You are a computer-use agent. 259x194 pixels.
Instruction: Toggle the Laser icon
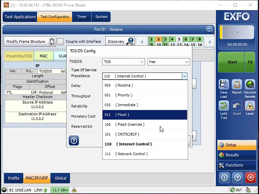pyautogui.click(x=250, y=106)
